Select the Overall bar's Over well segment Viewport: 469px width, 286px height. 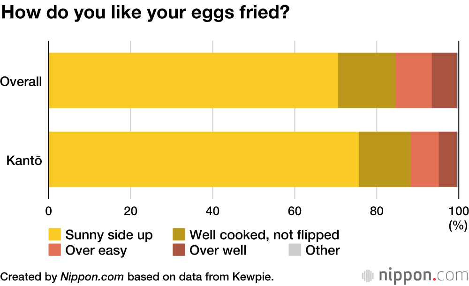click(444, 80)
